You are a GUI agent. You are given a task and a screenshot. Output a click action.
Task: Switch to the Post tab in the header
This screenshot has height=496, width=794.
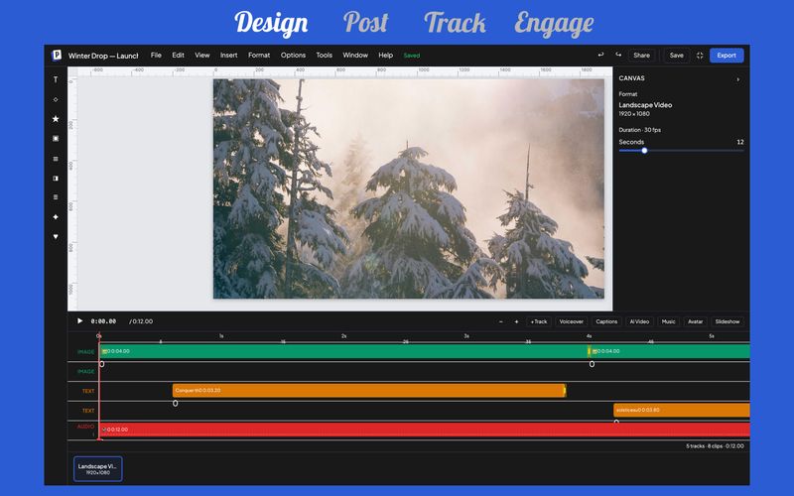point(365,23)
